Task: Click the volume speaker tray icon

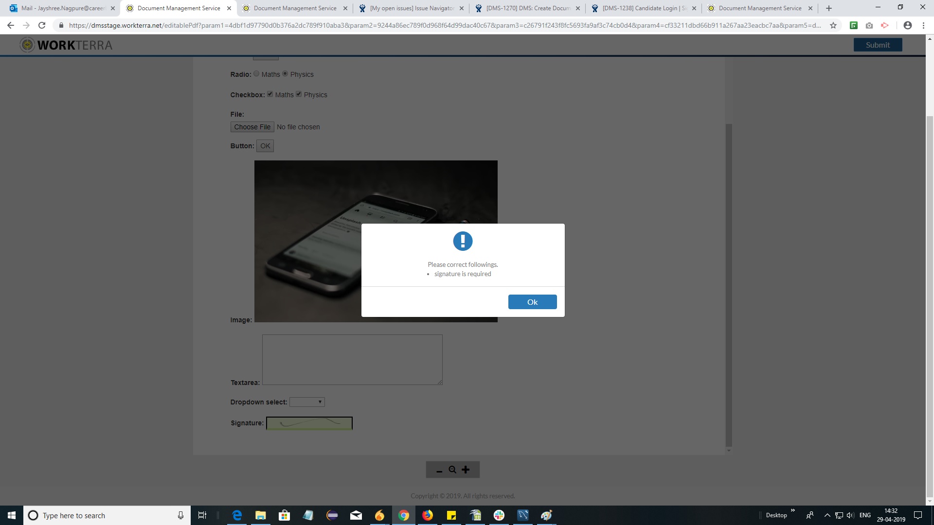Action: 850,515
